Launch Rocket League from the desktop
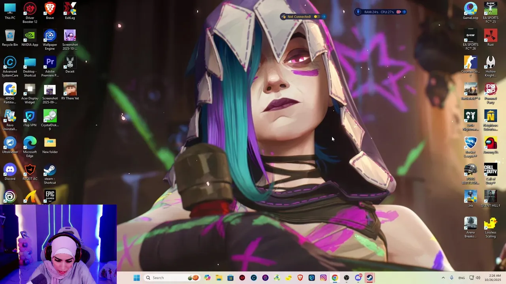Screen dimensions: 506x284 [x=470, y=147]
